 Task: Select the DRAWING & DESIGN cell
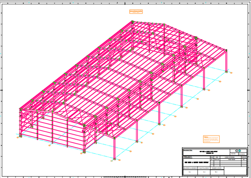point(190,168)
